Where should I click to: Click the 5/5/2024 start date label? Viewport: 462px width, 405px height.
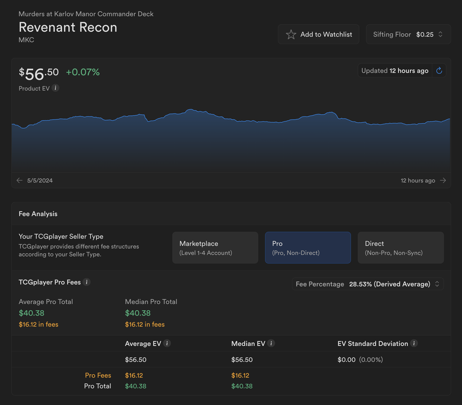click(x=40, y=181)
